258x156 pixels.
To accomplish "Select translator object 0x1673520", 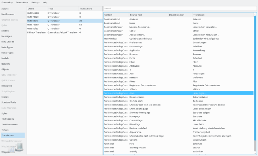I will [64, 17].
